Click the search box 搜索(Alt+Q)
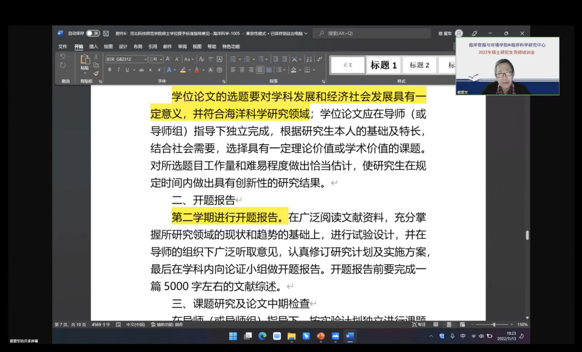 point(373,34)
